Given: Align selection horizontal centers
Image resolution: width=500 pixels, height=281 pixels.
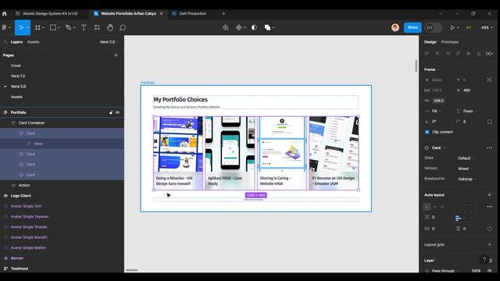Looking at the screenshot, I should pos(437,54).
